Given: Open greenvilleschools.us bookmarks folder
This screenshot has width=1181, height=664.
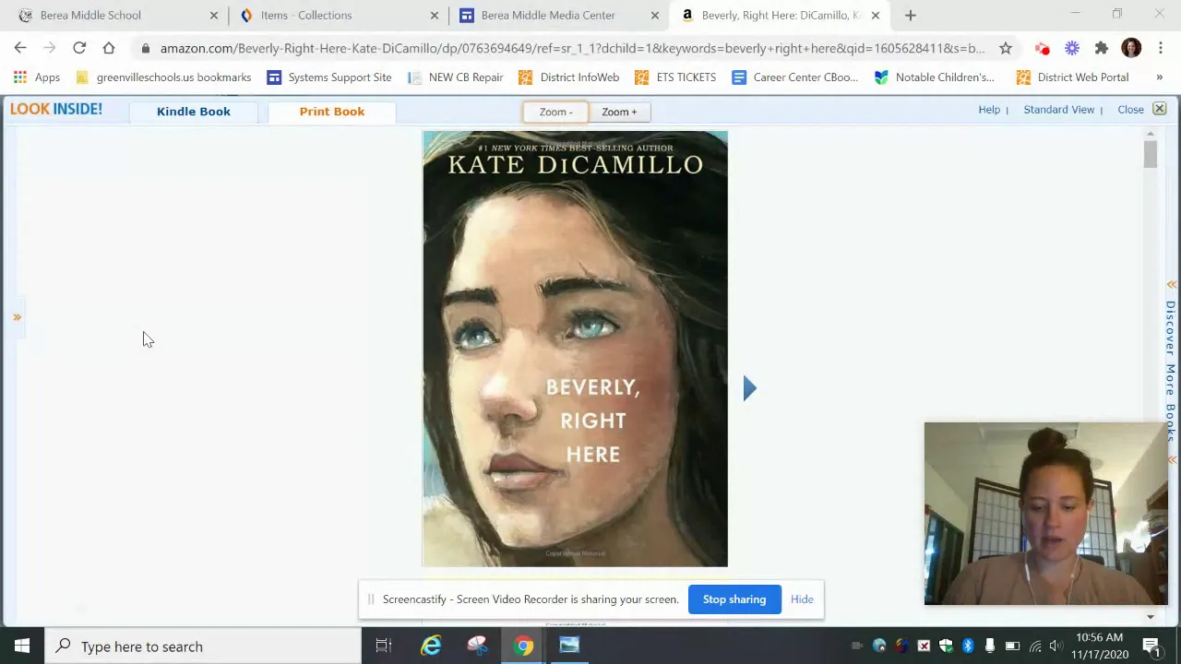Looking at the screenshot, I should pyautogui.click(x=162, y=77).
